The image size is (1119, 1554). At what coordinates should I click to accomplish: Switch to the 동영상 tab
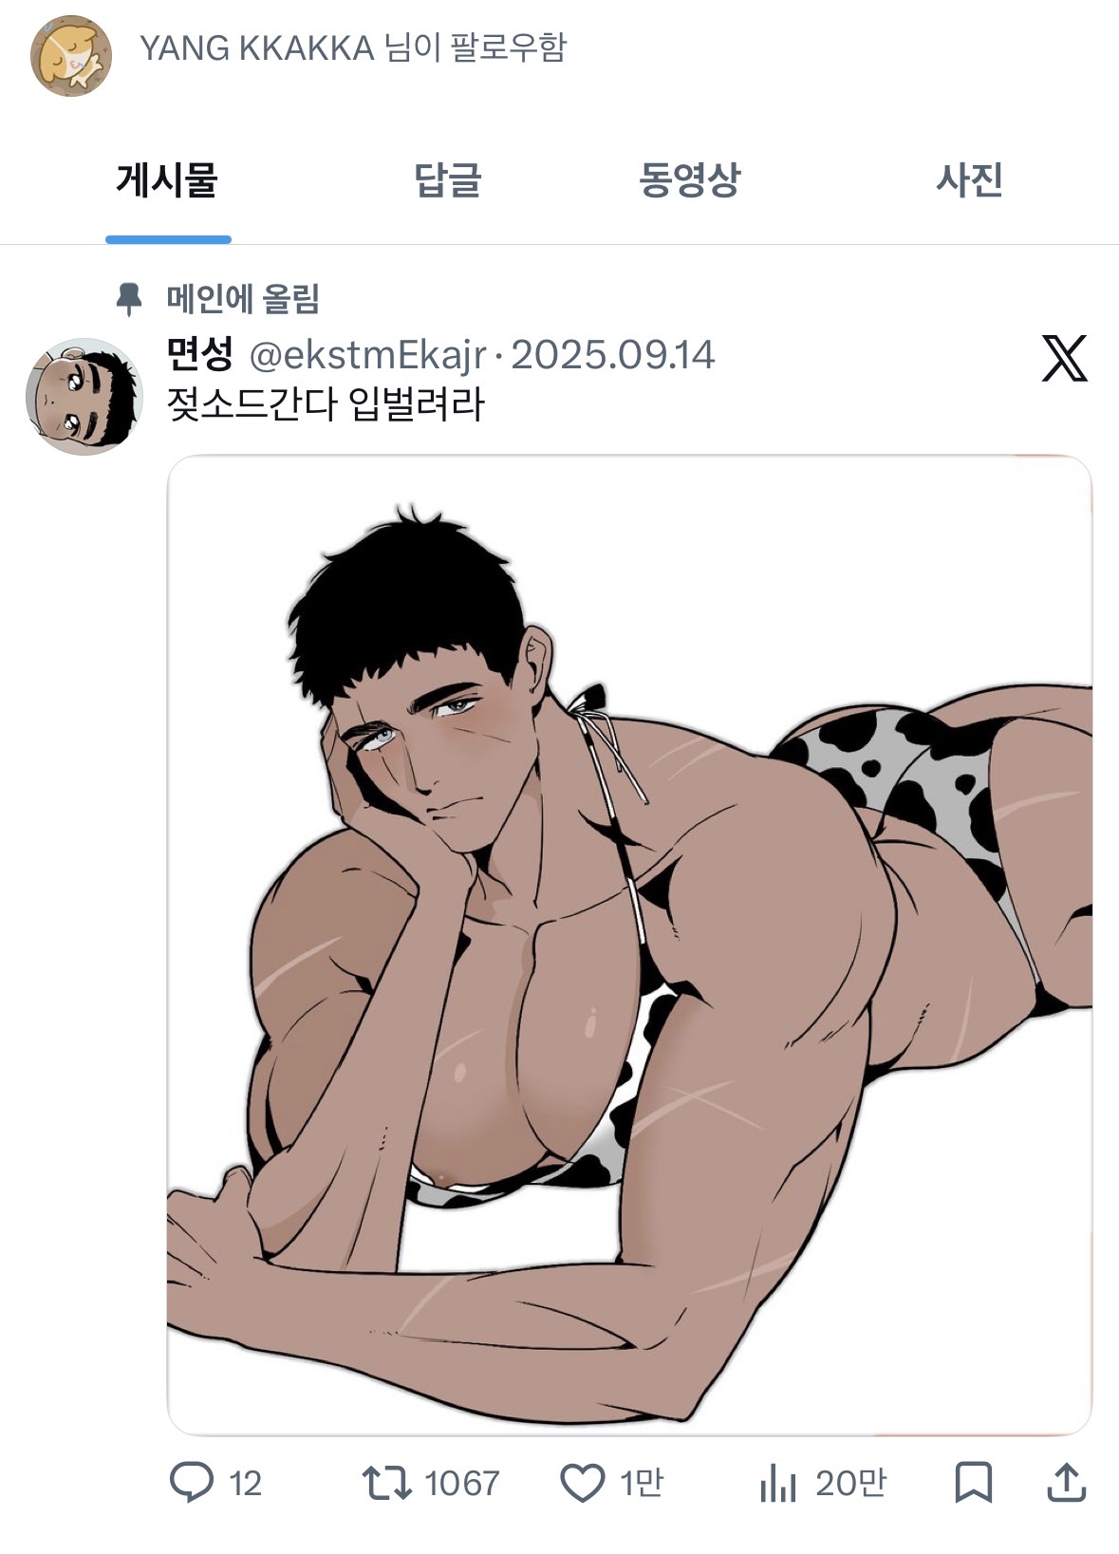point(689,179)
